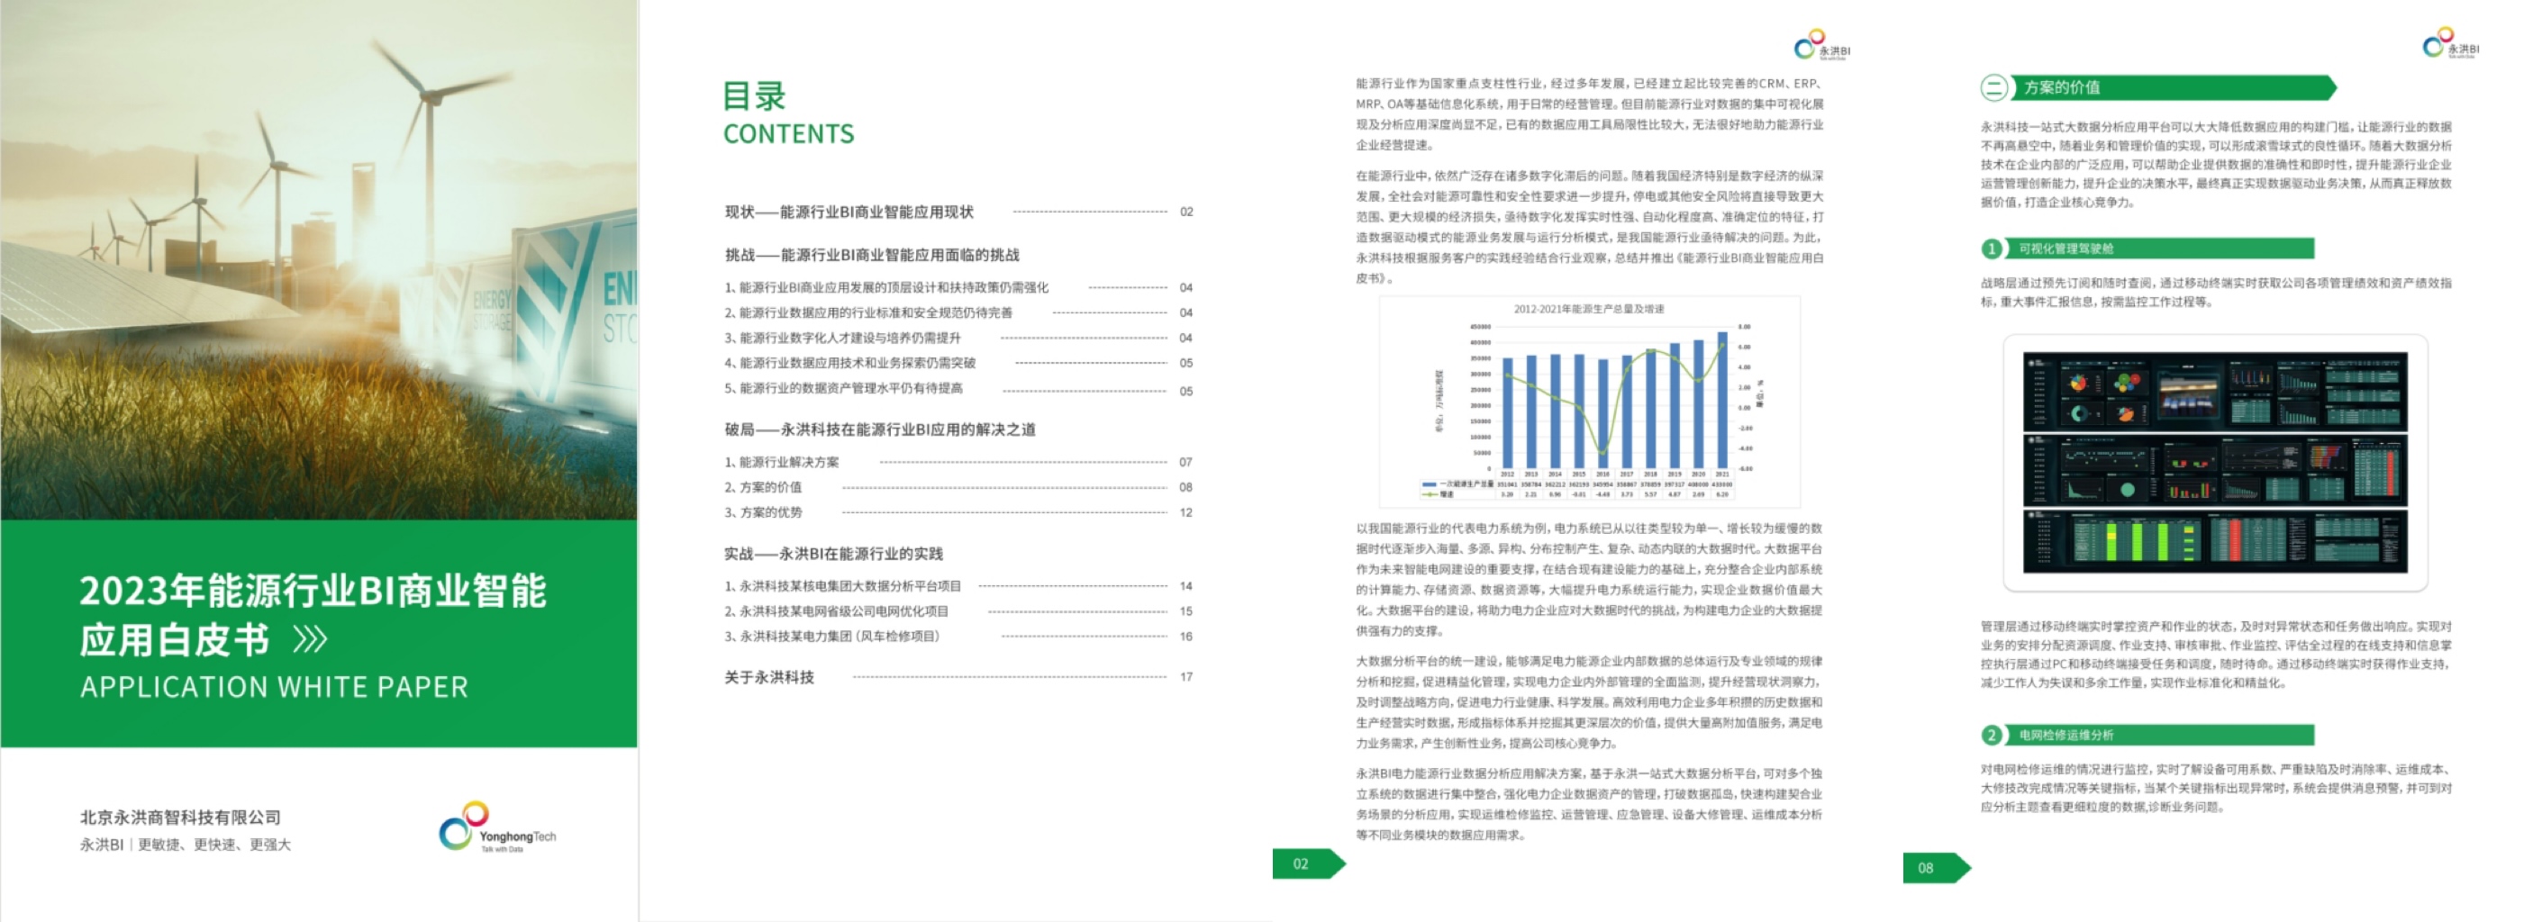Viewport: 2533px width, 922px height.
Task: Click the paragraph beginning 以我国能源行业的代表电力系统为例
Action: [x=1590, y=580]
